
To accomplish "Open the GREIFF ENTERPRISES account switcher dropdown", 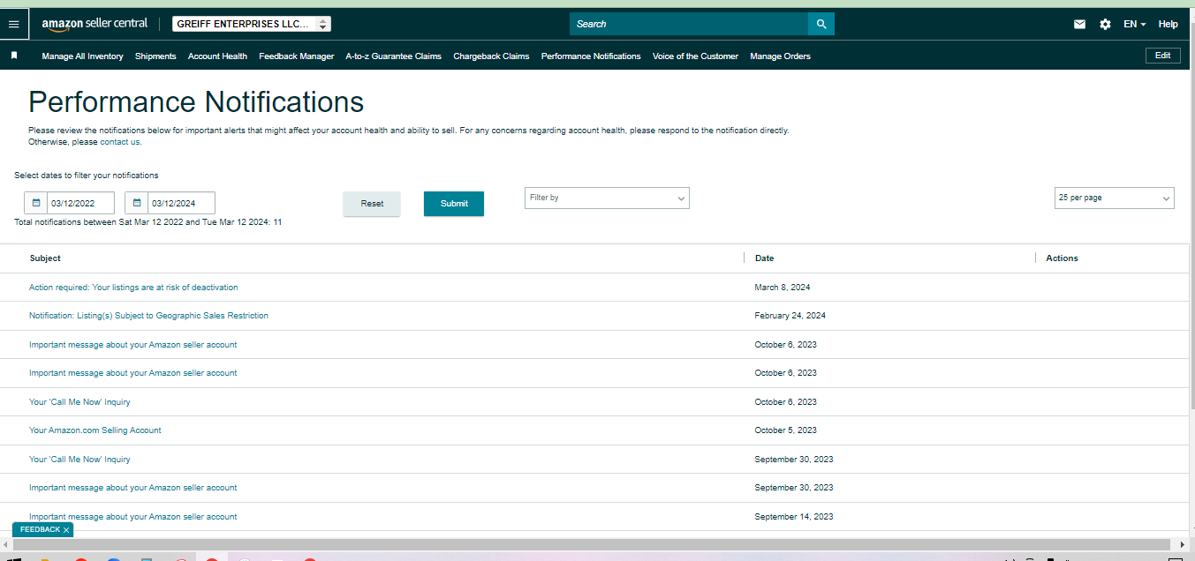I will 252,24.
